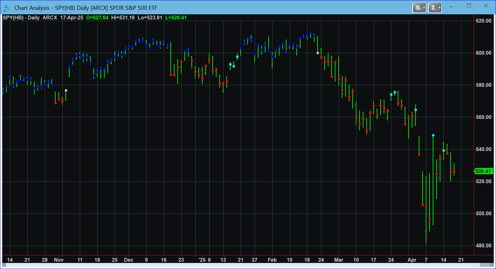Open the I interval linking dropdown

[x=435, y=8]
